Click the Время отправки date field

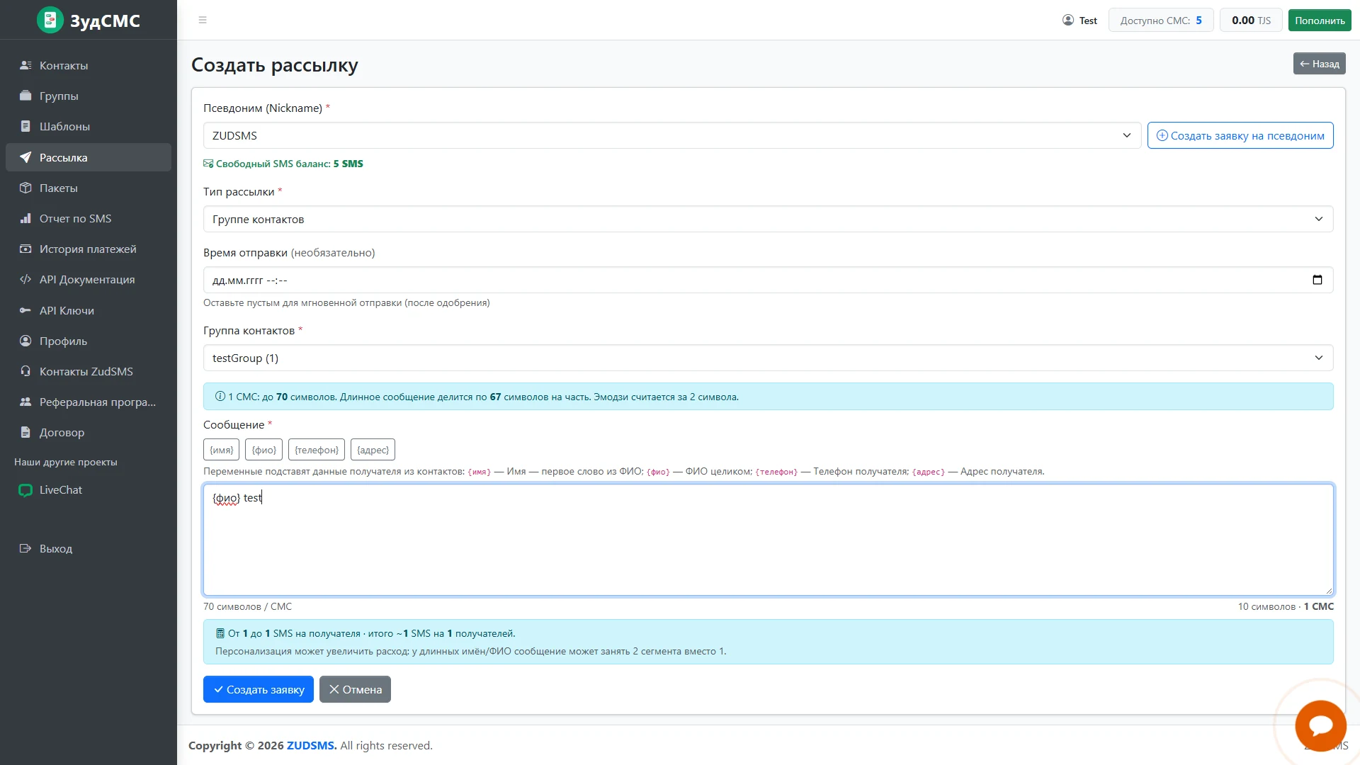pos(768,280)
